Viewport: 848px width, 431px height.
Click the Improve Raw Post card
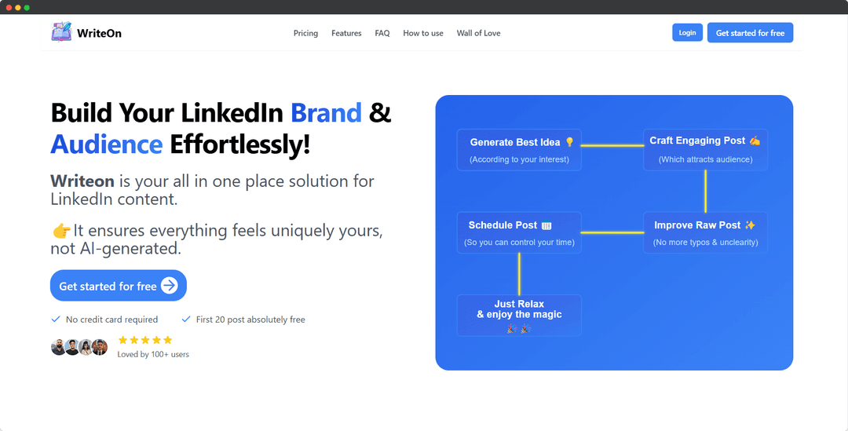705,232
